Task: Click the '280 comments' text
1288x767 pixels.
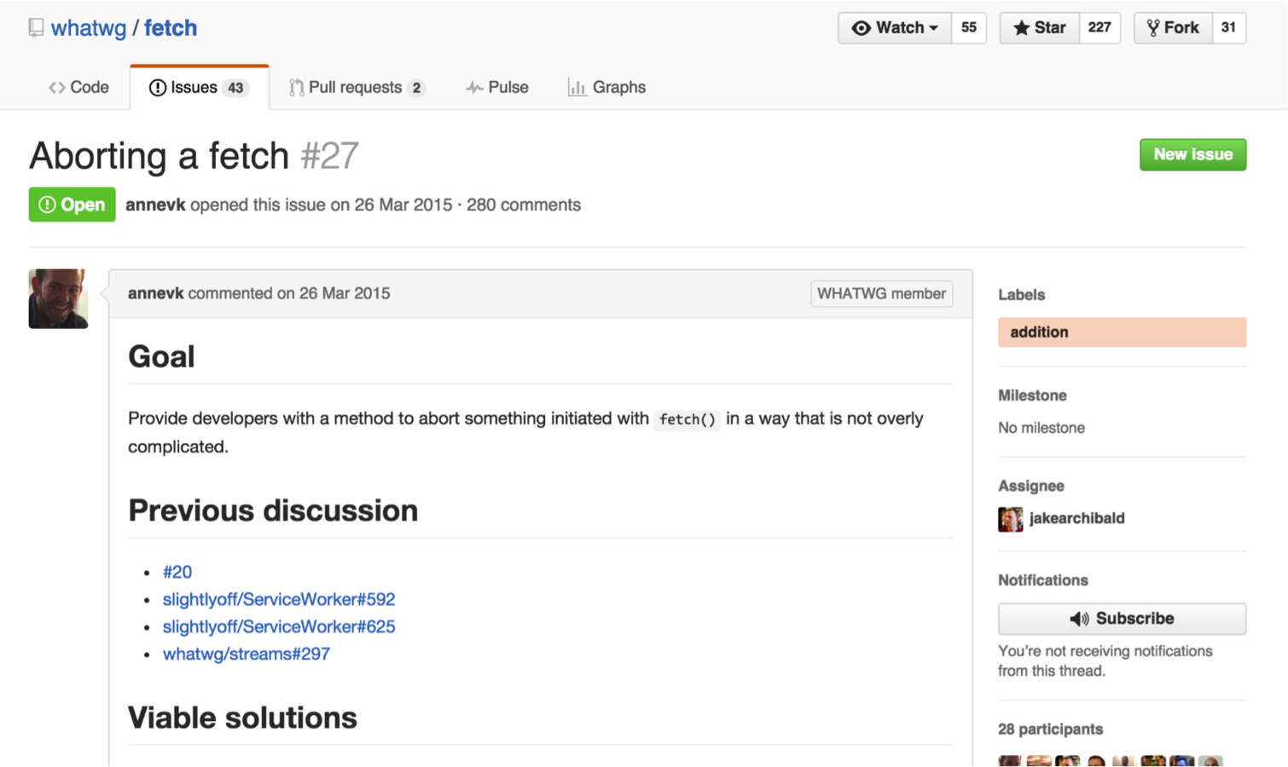Action: (524, 205)
